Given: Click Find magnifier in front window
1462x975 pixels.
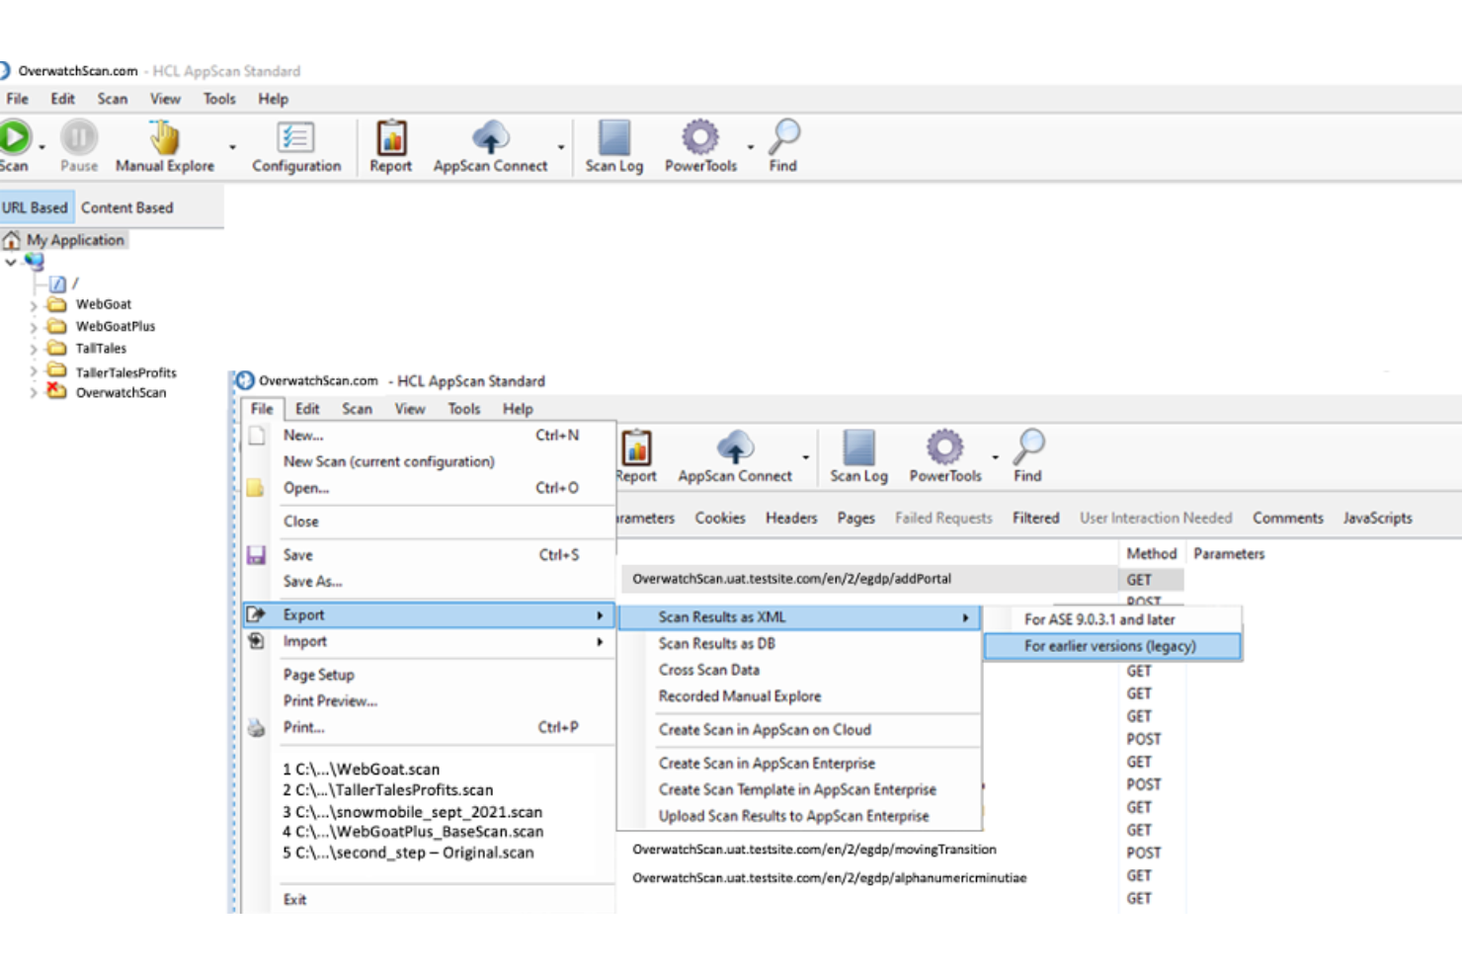Looking at the screenshot, I should 1028,447.
